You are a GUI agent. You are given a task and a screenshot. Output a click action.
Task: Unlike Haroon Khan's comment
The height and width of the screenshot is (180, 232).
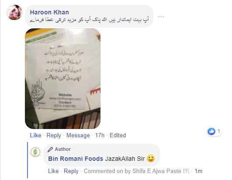pos(35,135)
